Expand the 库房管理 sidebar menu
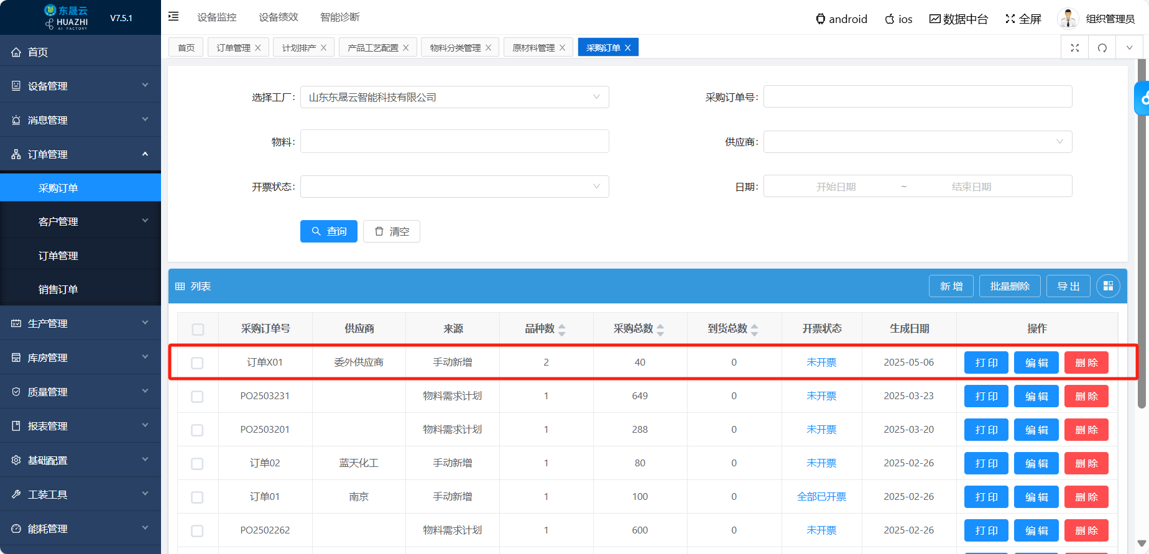The height and width of the screenshot is (554, 1149). (80, 358)
